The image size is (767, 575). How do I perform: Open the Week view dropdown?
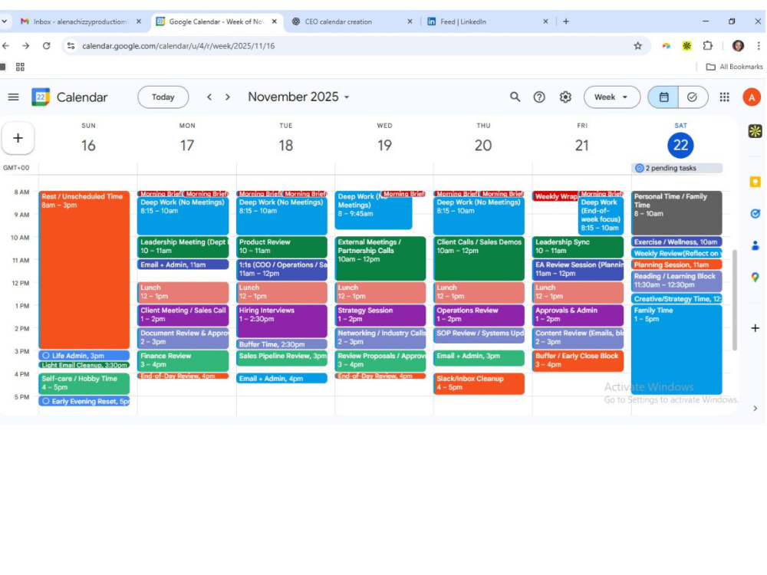[611, 97]
